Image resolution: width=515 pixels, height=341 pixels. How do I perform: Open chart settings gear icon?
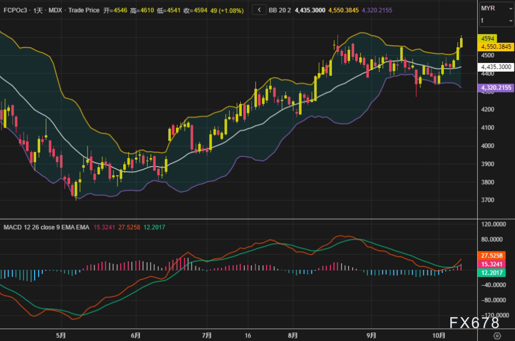(497, 336)
